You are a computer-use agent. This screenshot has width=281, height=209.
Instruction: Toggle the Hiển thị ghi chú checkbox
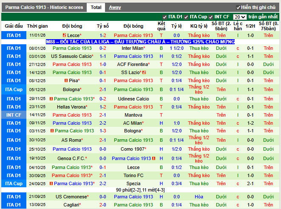238,8
